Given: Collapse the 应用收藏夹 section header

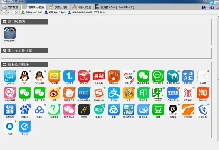Looking at the screenshot, I should tap(24, 22).
